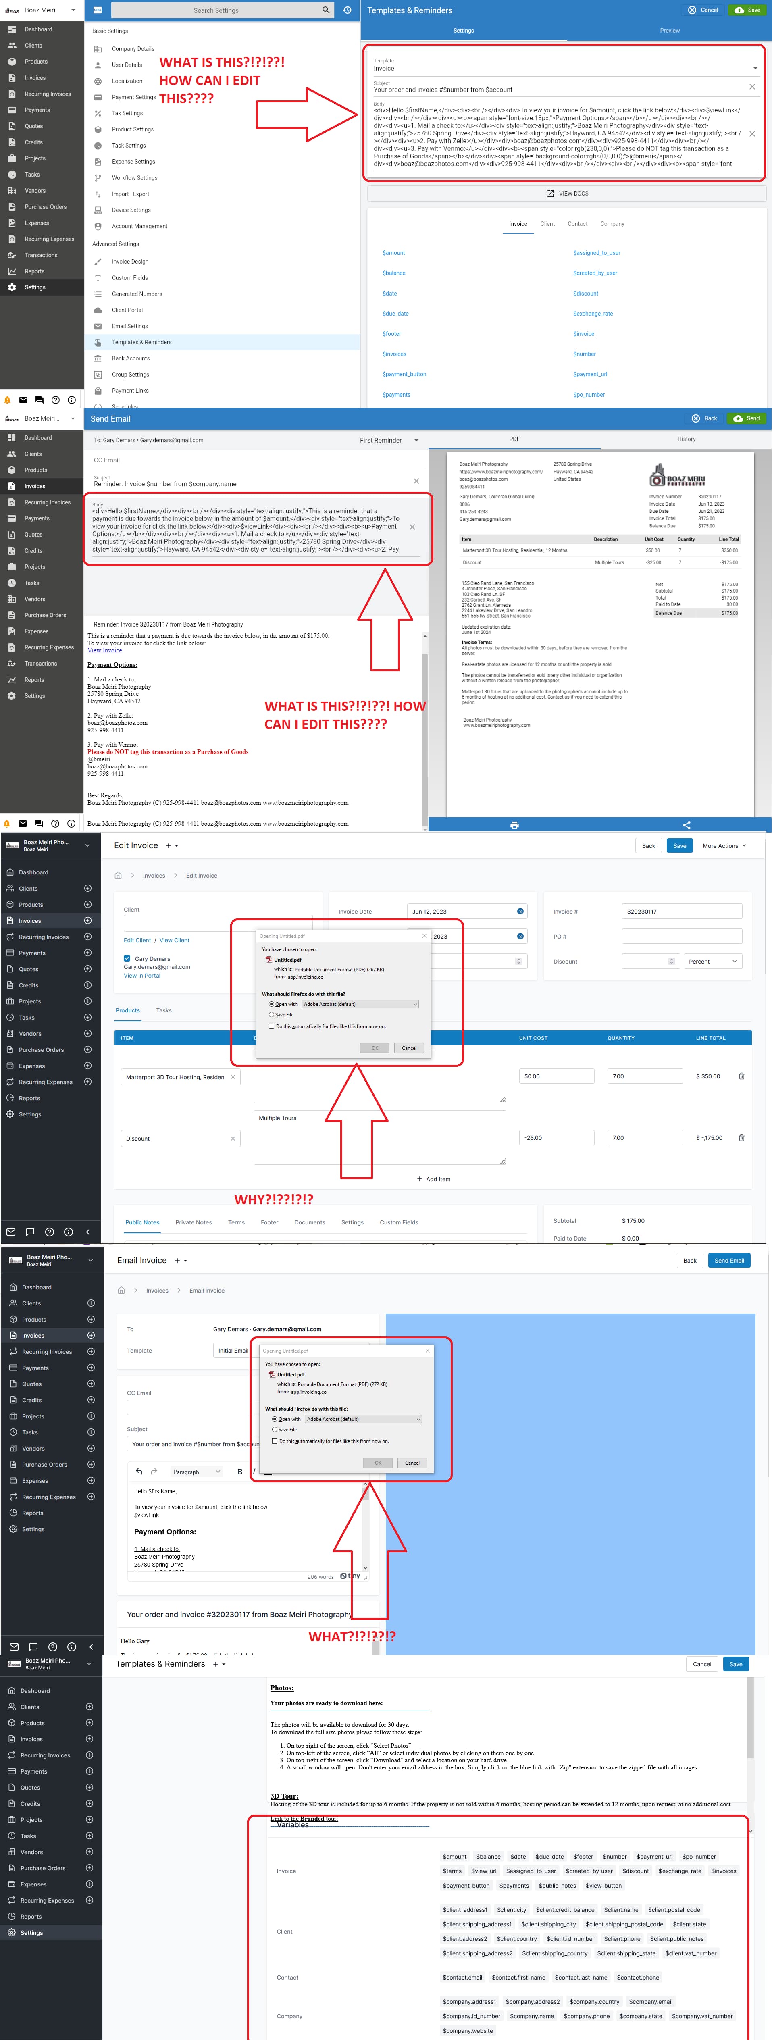Clear the Body field on Templates settings screen
This screenshot has height=2040, width=772.
751,134
